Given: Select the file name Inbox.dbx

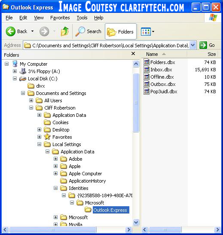Looking at the screenshot, I should point(161,70).
